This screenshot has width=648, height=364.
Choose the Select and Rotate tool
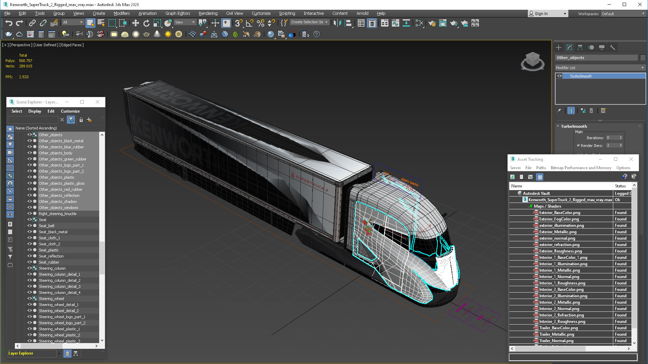(x=146, y=23)
